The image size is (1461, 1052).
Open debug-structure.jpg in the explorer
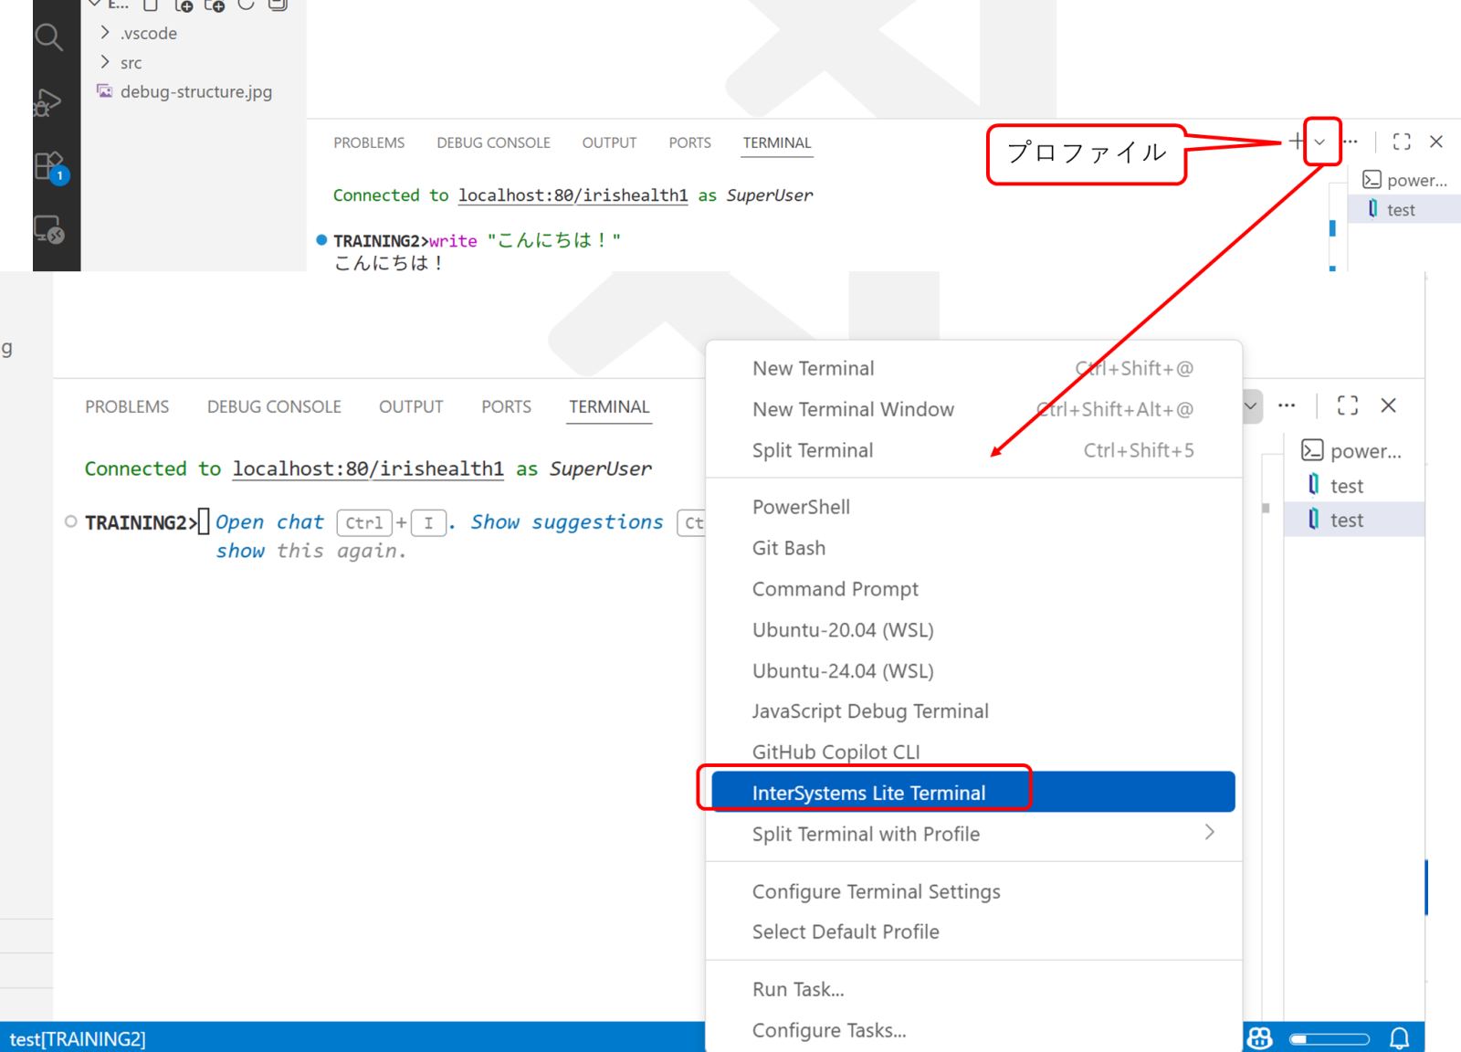[195, 91]
